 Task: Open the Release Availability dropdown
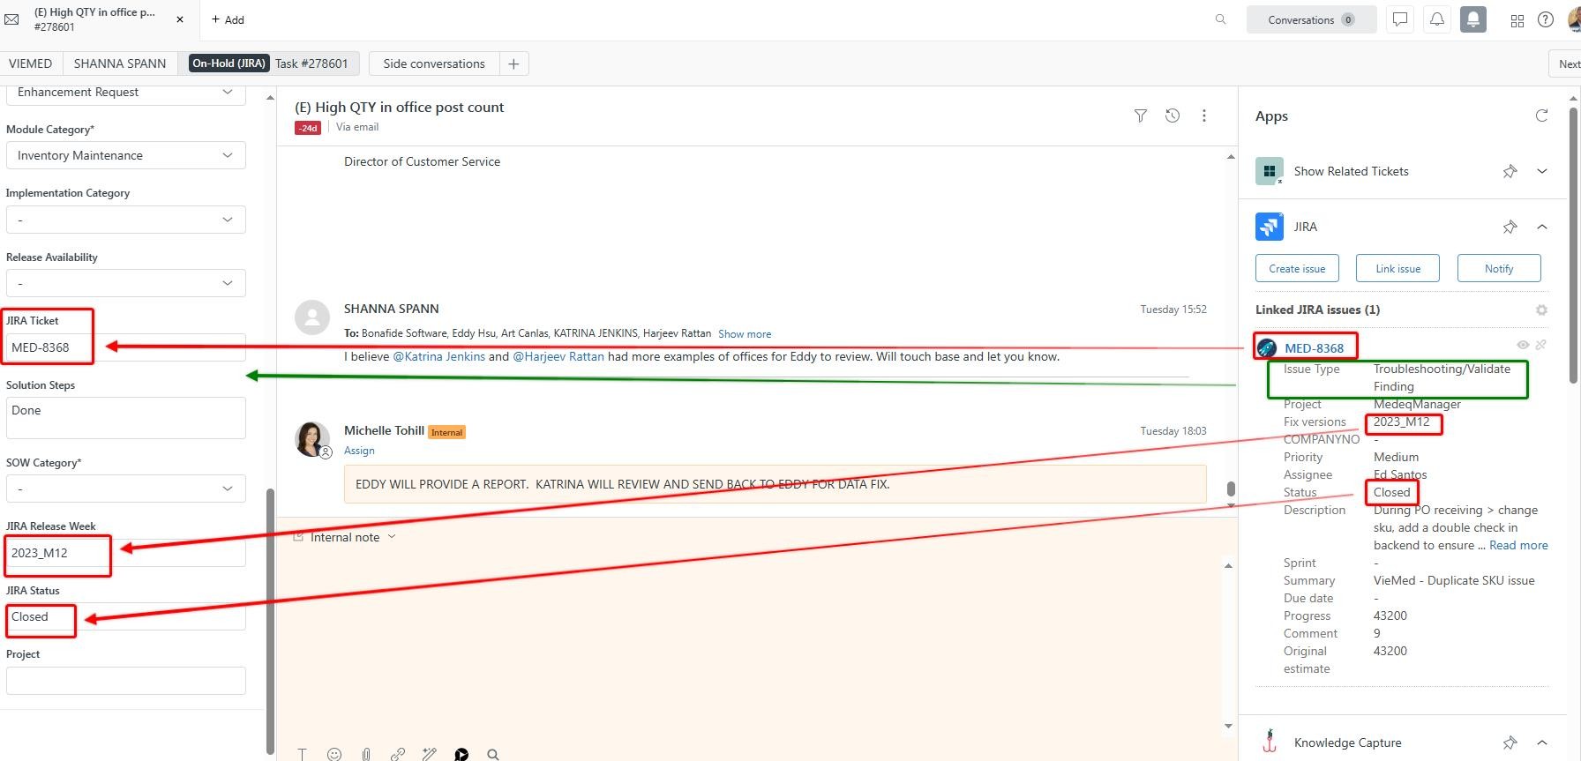pyautogui.click(x=126, y=283)
